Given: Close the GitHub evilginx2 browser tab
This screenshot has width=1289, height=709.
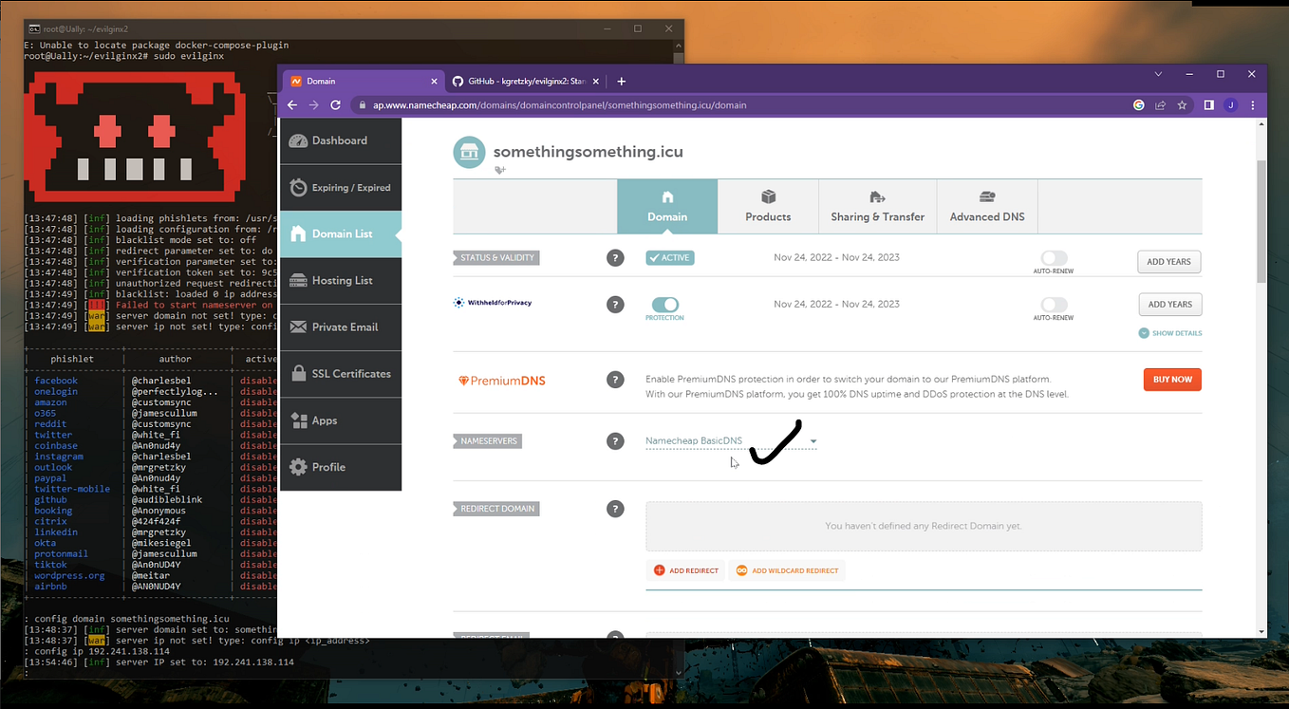Looking at the screenshot, I should [597, 82].
